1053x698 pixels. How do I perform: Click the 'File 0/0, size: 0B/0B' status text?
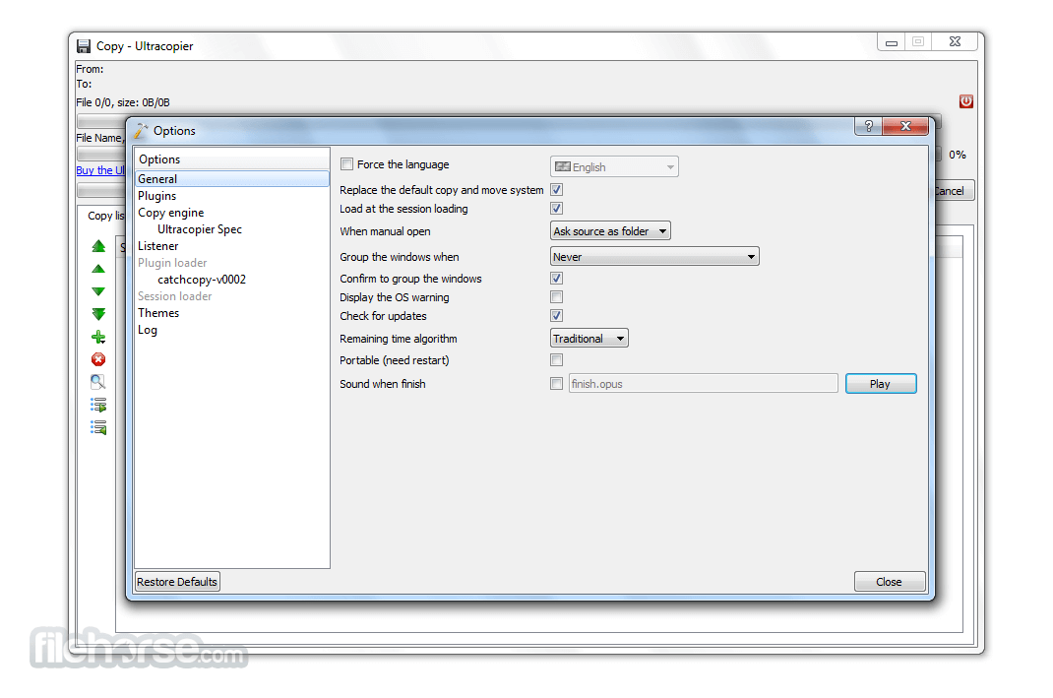click(x=123, y=102)
